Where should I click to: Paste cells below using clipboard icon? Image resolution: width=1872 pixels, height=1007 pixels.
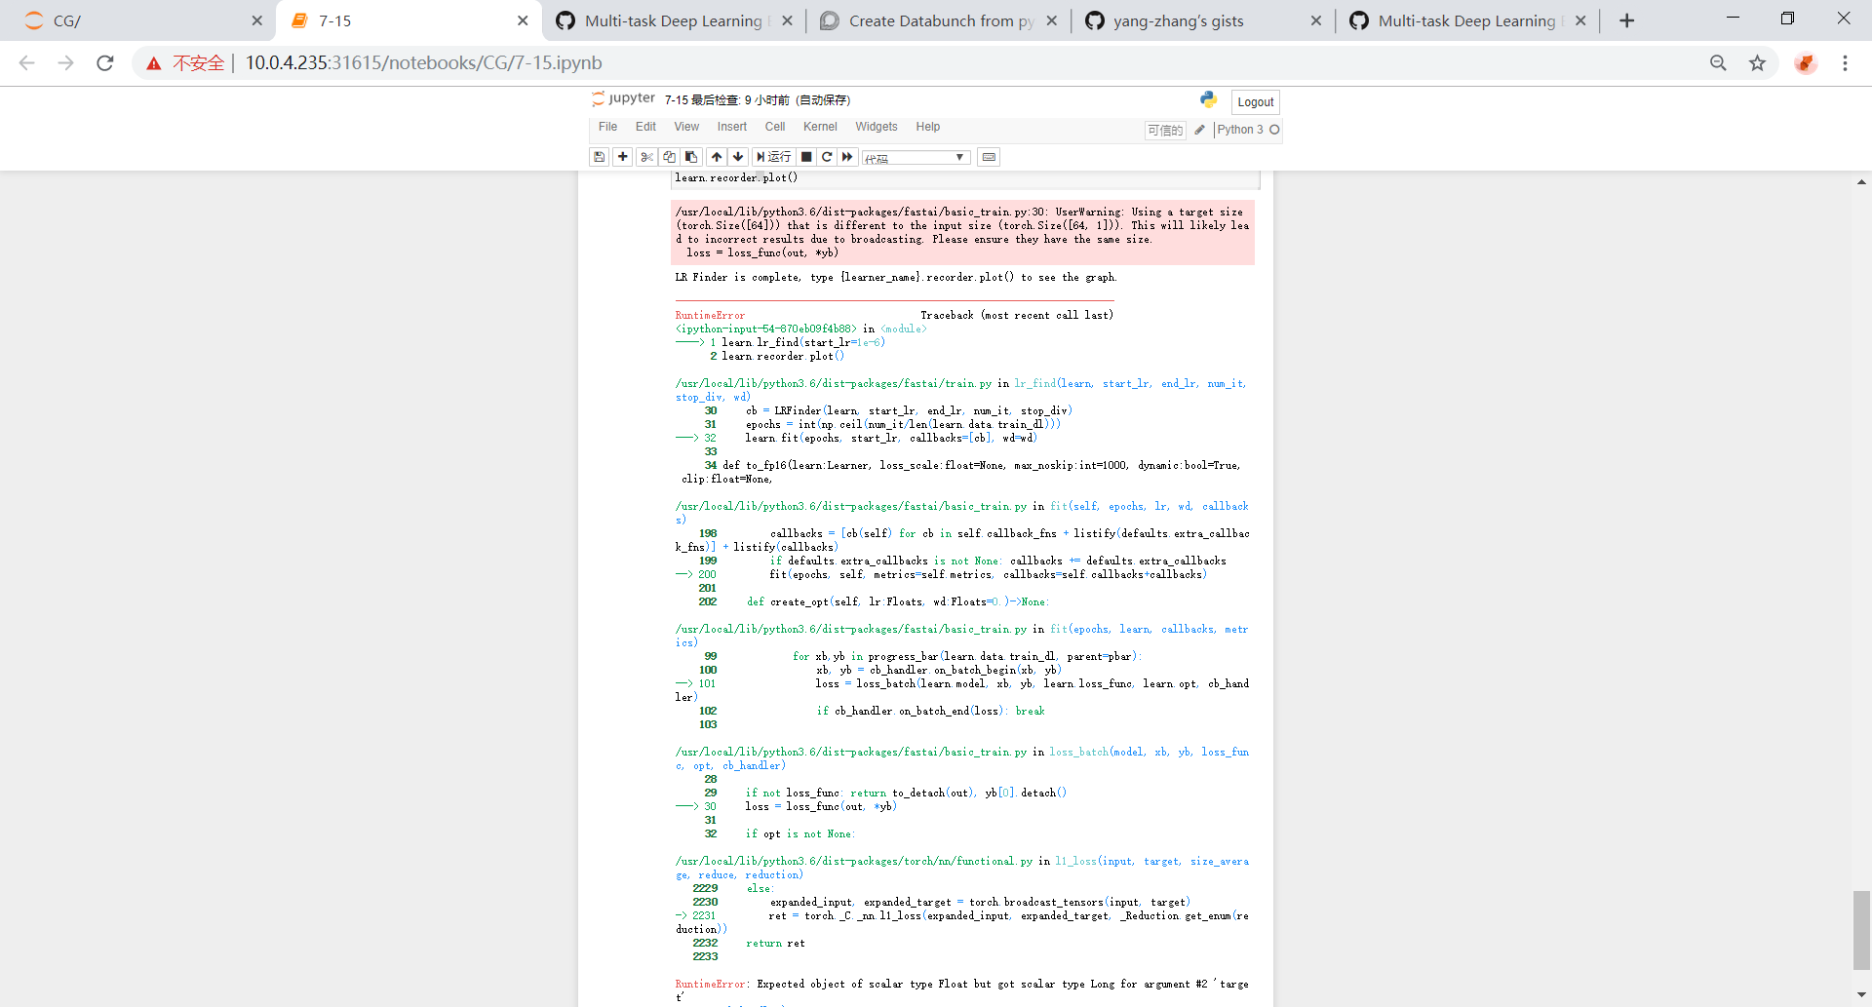[691, 157]
